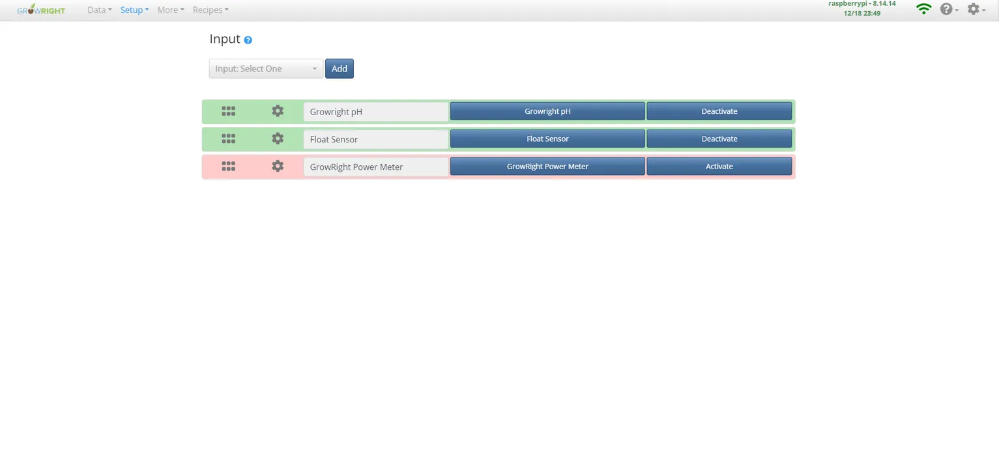Open settings gear for Growright pH
This screenshot has height=467, width=999.
click(278, 111)
